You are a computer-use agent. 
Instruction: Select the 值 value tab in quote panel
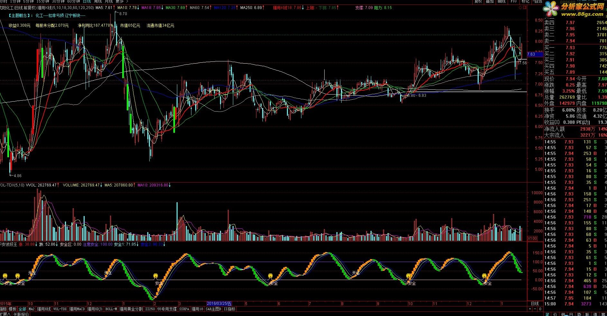tap(595, 314)
